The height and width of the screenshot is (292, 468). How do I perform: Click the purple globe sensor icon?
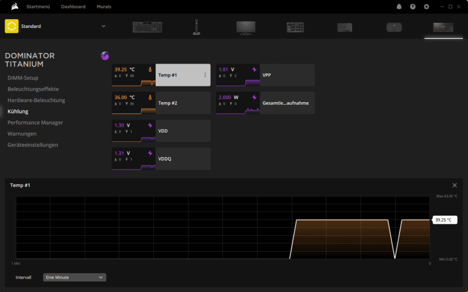pos(105,55)
